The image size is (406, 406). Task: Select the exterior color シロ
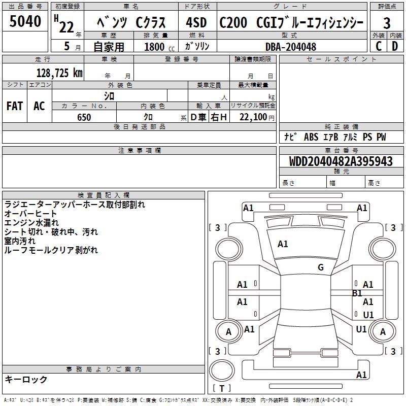pyautogui.click(x=109, y=96)
